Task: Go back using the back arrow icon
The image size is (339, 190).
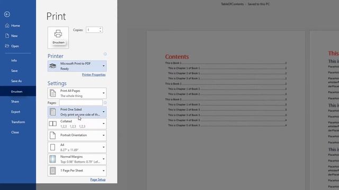Action: [7, 14]
